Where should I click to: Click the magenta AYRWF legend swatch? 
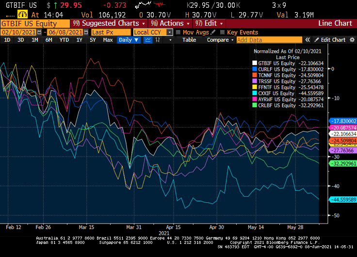click(x=255, y=99)
